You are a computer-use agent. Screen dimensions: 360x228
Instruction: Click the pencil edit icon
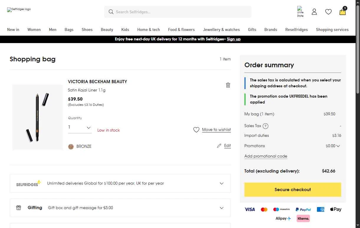(219, 146)
